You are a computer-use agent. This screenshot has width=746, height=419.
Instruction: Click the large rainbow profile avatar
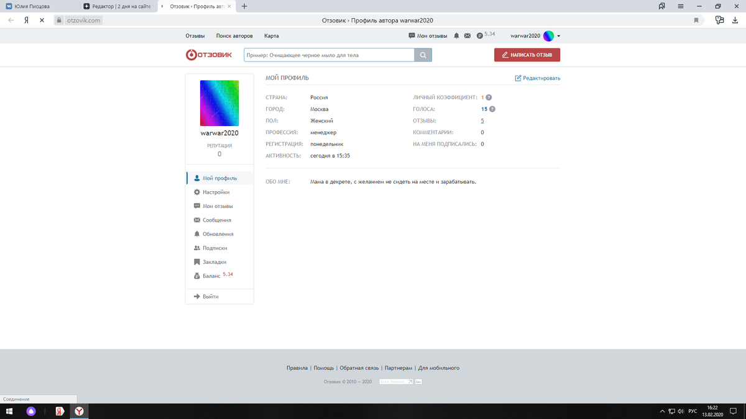[219, 103]
